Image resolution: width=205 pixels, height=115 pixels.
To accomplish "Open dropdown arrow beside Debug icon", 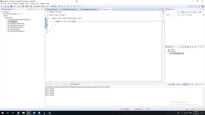I will coord(20,6).
